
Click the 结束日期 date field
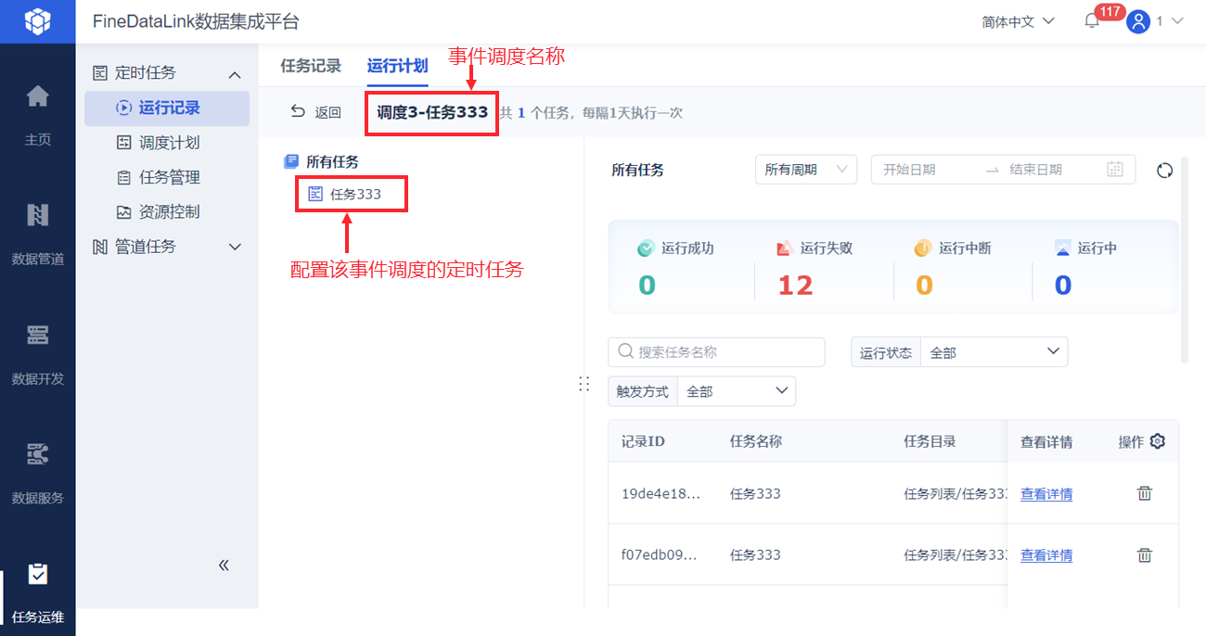click(x=1035, y=170)
